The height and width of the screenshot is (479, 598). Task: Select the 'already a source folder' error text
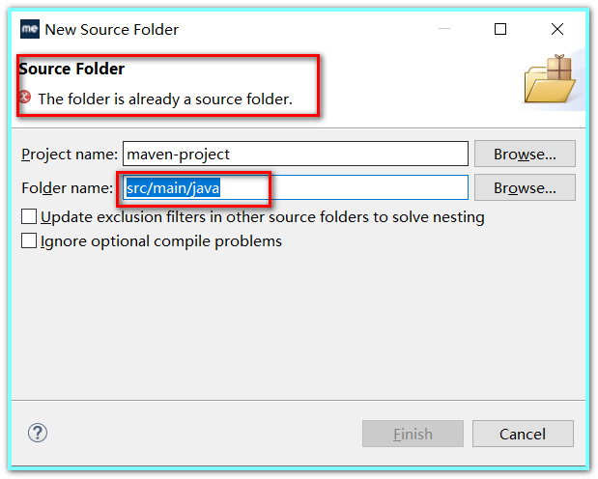pyautogui.click(x=165, y=99)
